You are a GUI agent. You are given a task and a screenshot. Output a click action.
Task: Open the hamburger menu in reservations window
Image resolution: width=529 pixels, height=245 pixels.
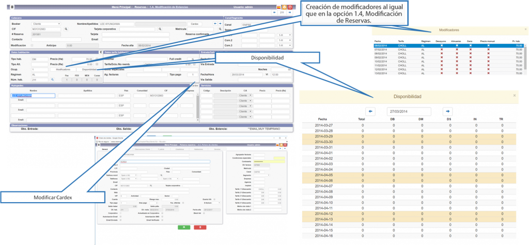point(12,7)
